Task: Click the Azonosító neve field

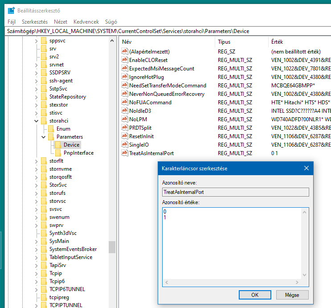Action: (x=236, y=192)
